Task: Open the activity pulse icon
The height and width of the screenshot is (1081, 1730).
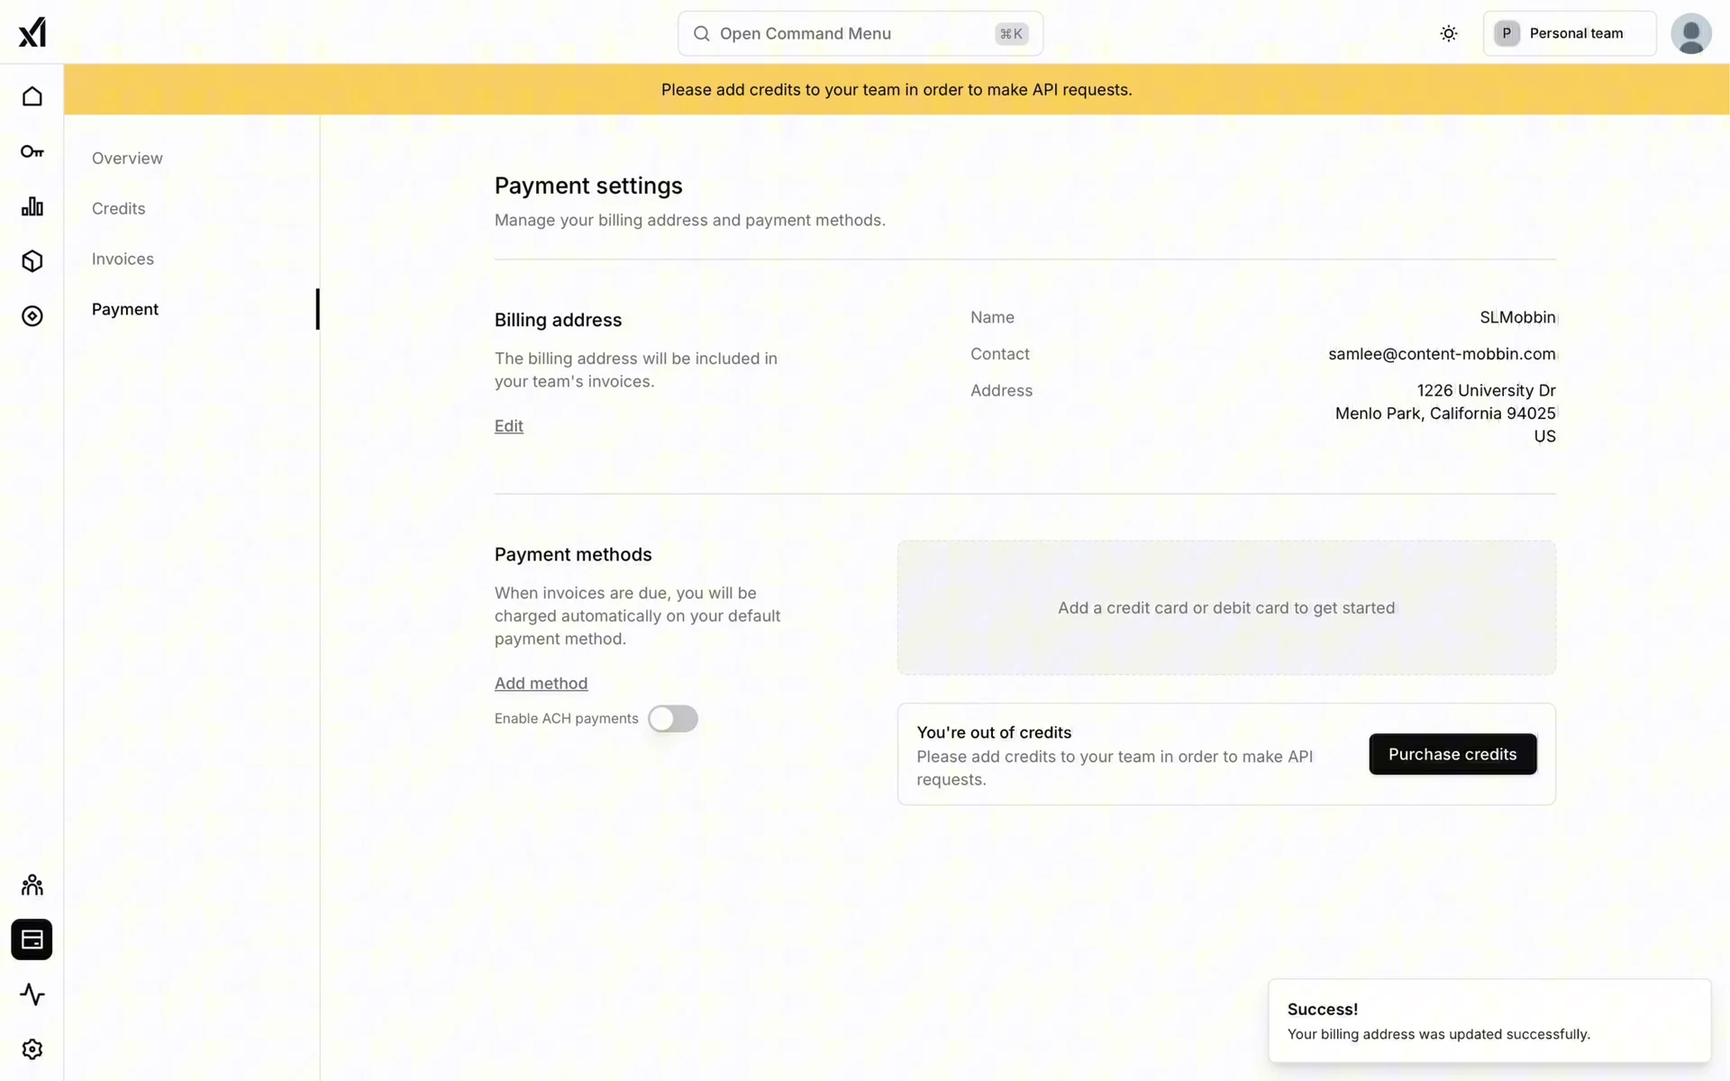Action: 32,995
